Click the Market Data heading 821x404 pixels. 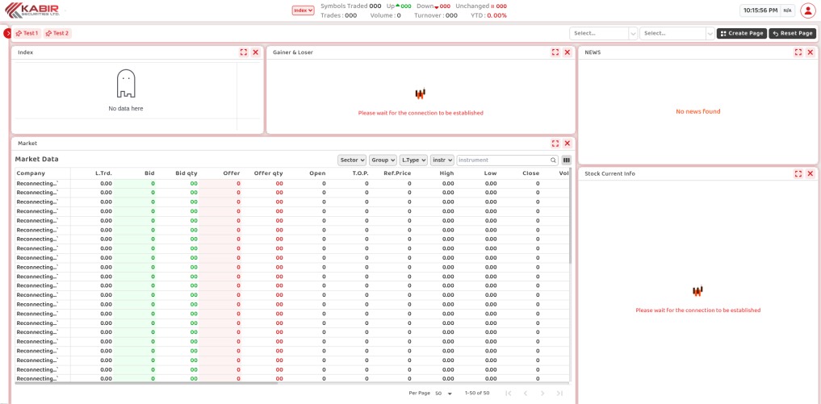pyautogui.click(x=36, y=159)
